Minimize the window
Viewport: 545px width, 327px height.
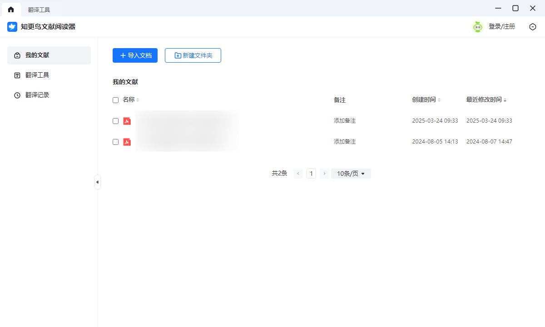click(498, 8)
